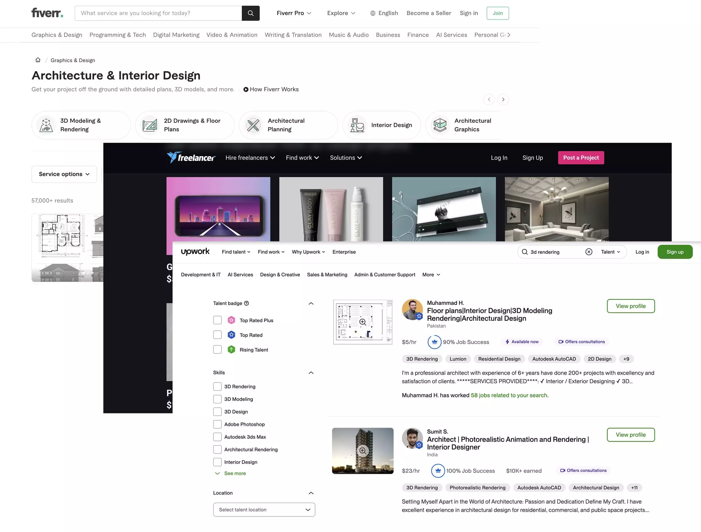701x532 pixels.
Task: View Muhammad H.'s profile
Action: pyautogui.click(x=630, y=306)
